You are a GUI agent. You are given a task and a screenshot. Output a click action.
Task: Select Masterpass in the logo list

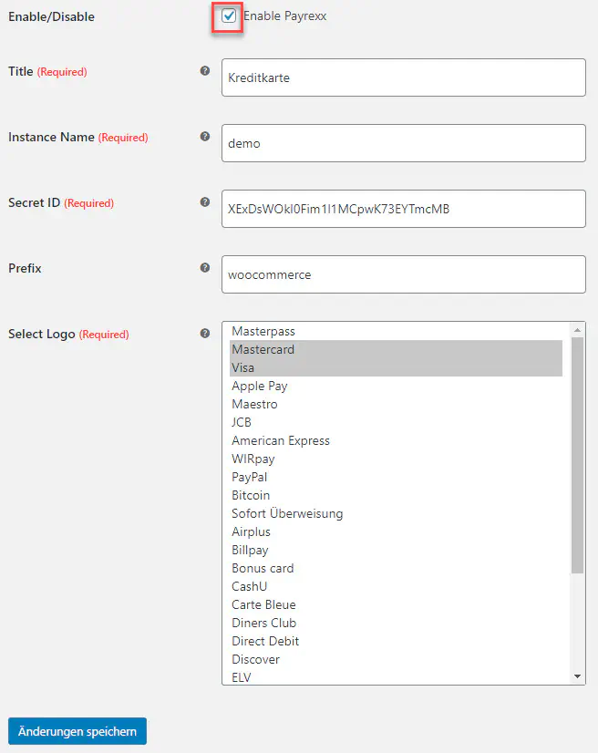(263, 331)
